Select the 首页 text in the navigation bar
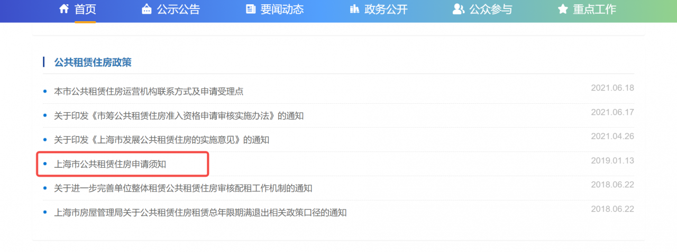The width and height of the screenshot is (677, 252). (85, 9)
